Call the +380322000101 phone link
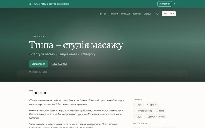 (59, 64)
